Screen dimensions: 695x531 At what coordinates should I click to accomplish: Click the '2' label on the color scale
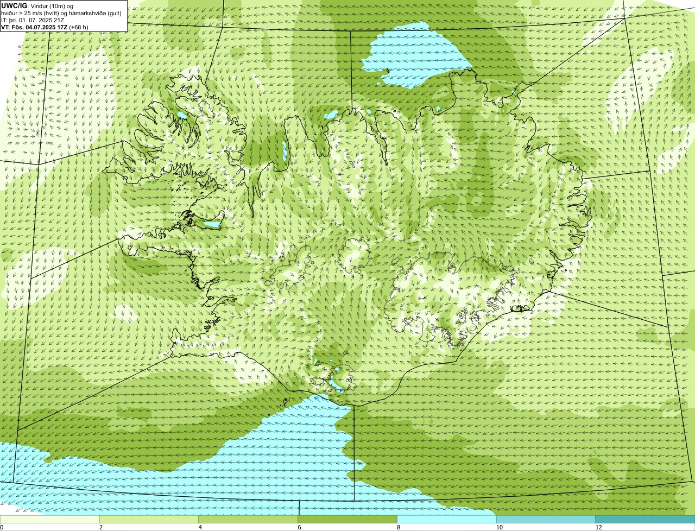pos(101,527)
